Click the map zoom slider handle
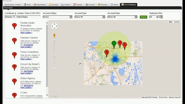 tap(54, 56)
